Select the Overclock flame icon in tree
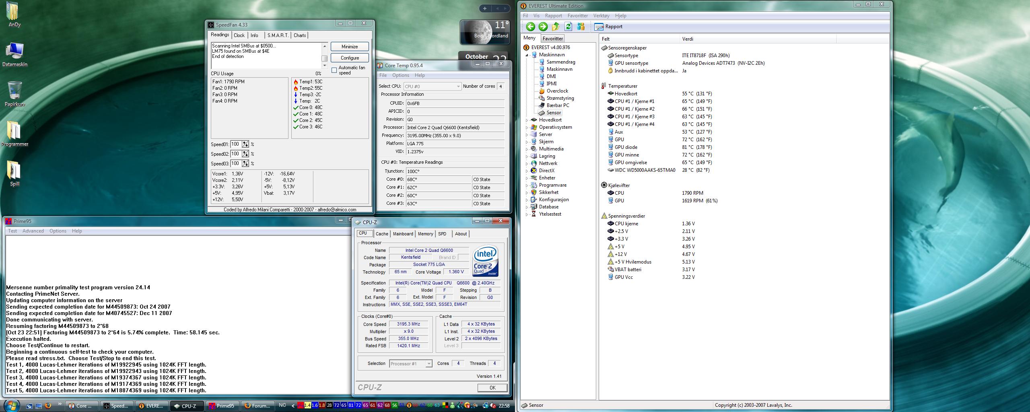This screenshot has width=1030, height=412. tap(542, 91)
